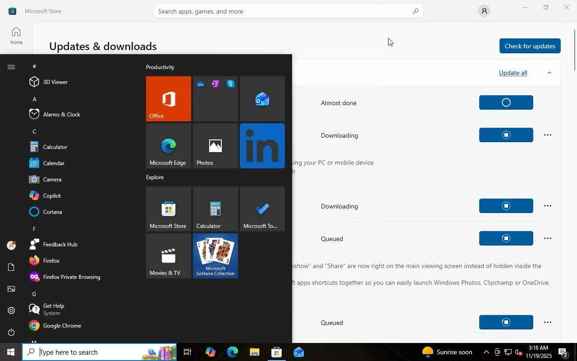Open the Power options in Start menu

coord(11,332)
